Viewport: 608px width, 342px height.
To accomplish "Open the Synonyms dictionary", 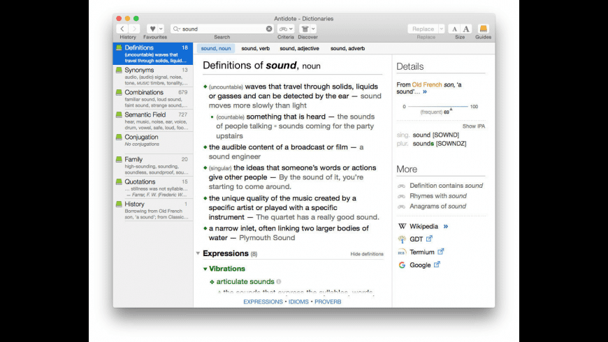I will [x=153, y=76].
